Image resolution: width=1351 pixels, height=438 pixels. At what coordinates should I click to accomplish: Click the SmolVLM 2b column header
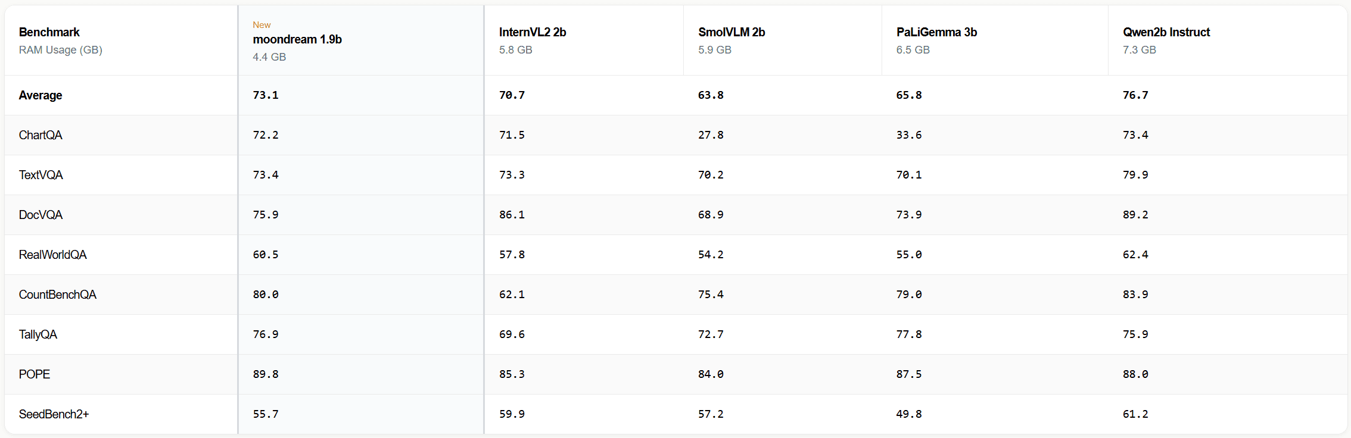731,32
